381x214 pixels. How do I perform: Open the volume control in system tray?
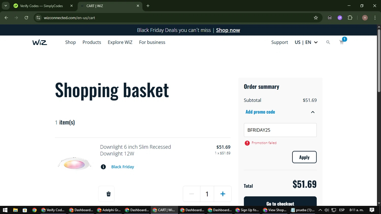(327, 210)
